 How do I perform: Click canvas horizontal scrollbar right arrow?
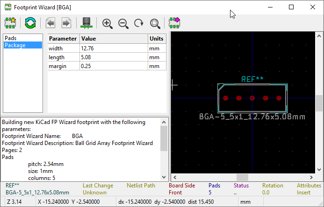point(311,177)
